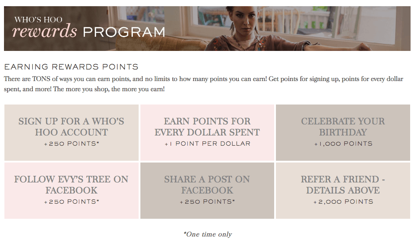Click the +2,000 POINTS referral text
Image resolution: width=415 pixels, height=244 pixels.
(x=343, y=201)
